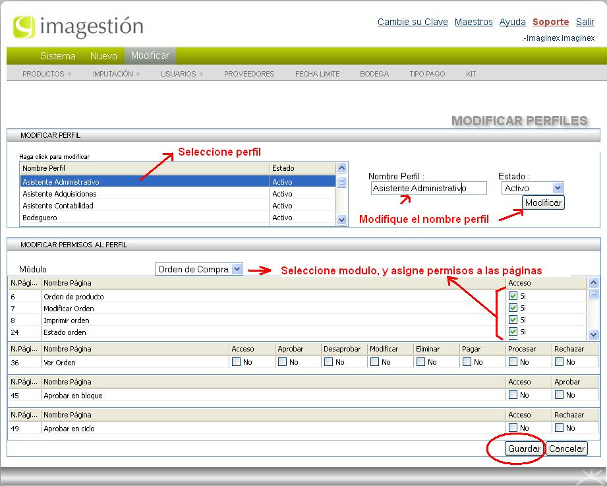Image resolution: width=607 pixels, height=486 pixels.
Task: Click the Modificar Orden row name
Action: coord(69,309)
